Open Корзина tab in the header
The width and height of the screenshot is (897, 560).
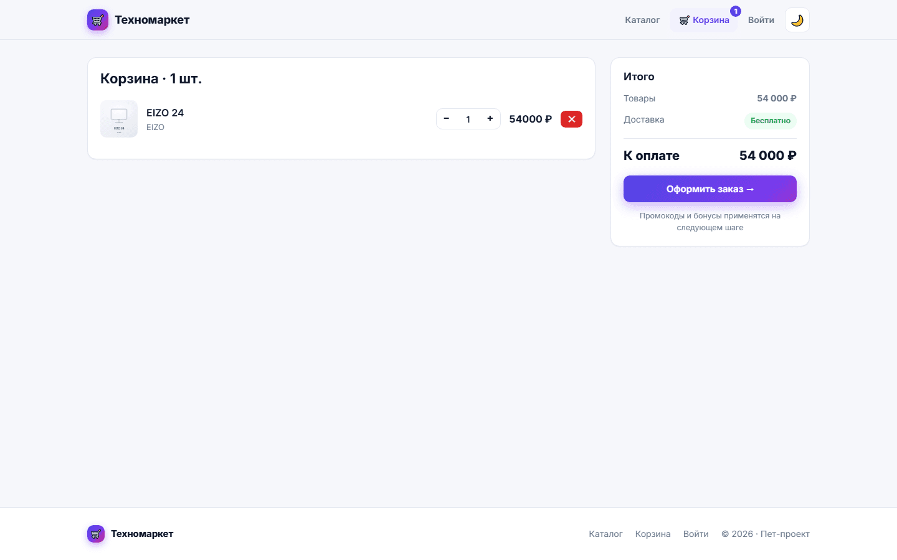704,20
